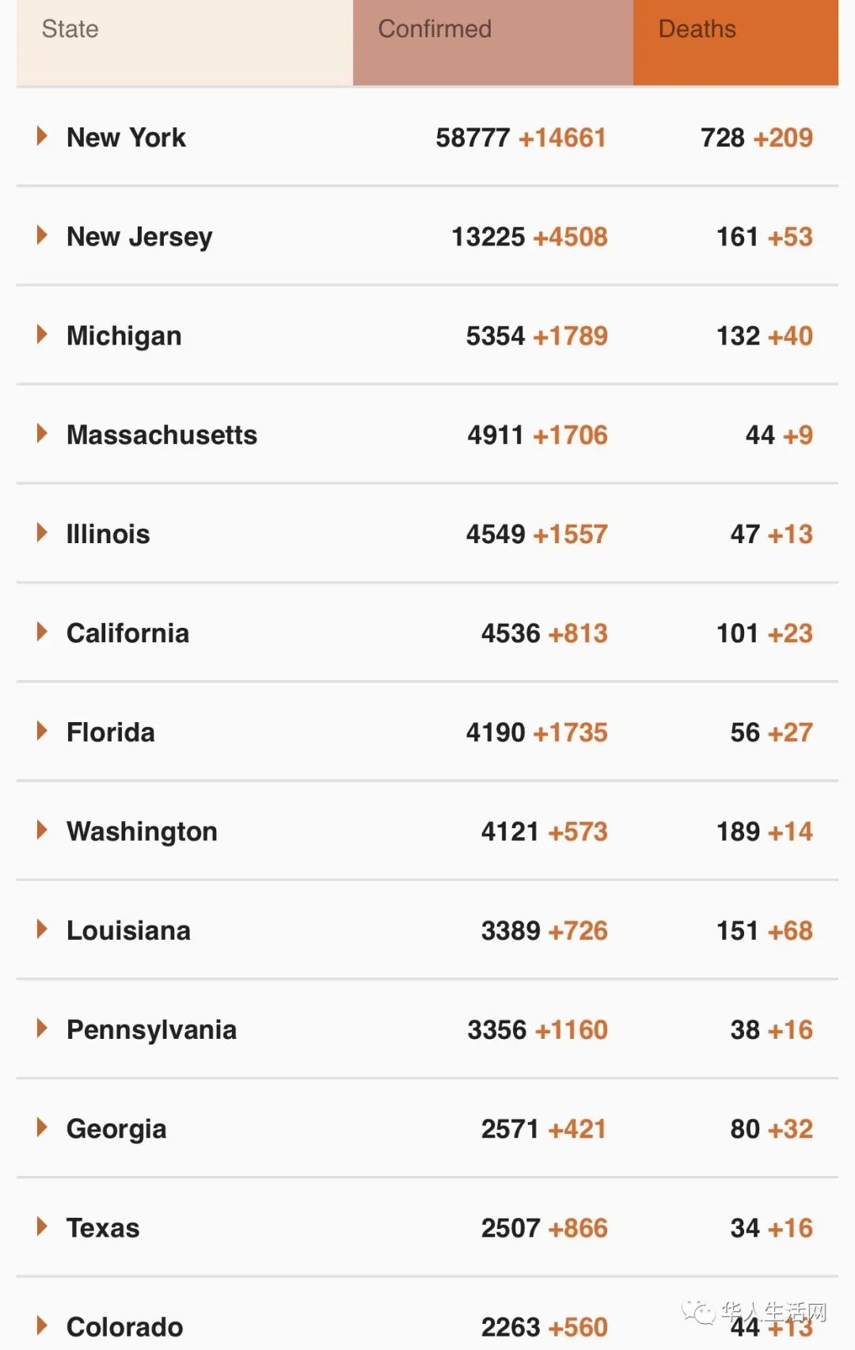This screenshot has width=855, height=1350.
Task: Expand the Colorado row arrow
Action: point(42,1325)
